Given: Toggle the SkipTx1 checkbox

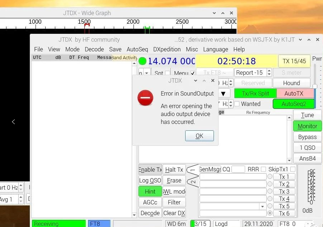Looking at the screenshot, I should coord(293,169).
